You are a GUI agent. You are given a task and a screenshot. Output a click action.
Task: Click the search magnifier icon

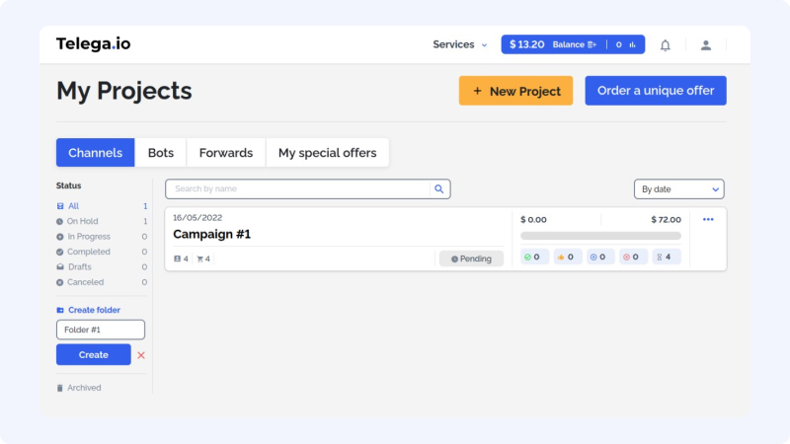pyautogui.click(x=439, y=188)
